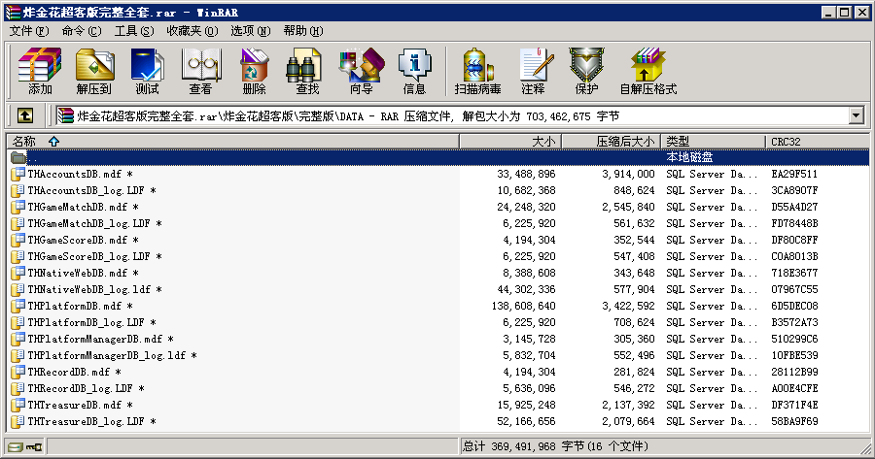This screenshot has height=459, width=875.
Task: Click the Extract To (解压到) icon
Action: pyautogui.click(x=93, y=71)
